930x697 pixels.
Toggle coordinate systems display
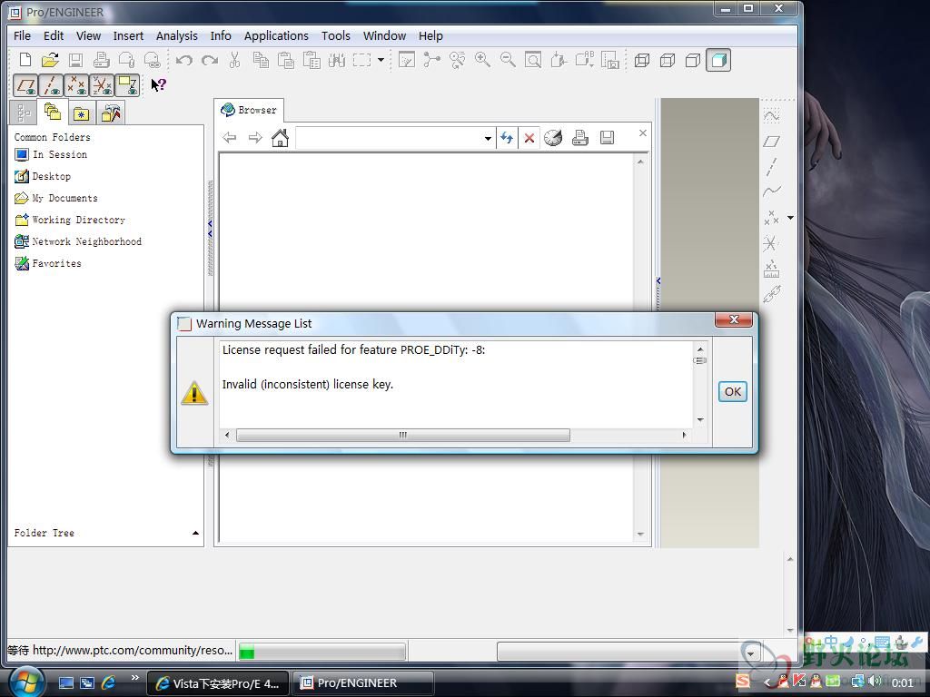click(x=102, y=86)
